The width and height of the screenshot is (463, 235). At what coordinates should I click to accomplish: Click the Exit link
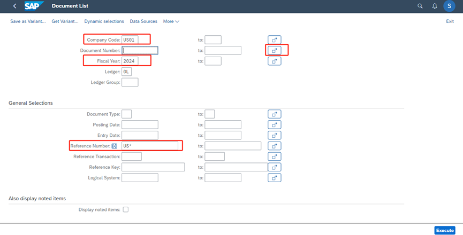click(450, 21)
